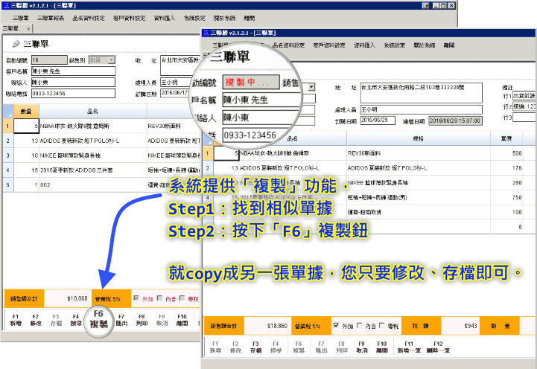Toggle the 內含 checkbox in front window

(x=359, y=325)
